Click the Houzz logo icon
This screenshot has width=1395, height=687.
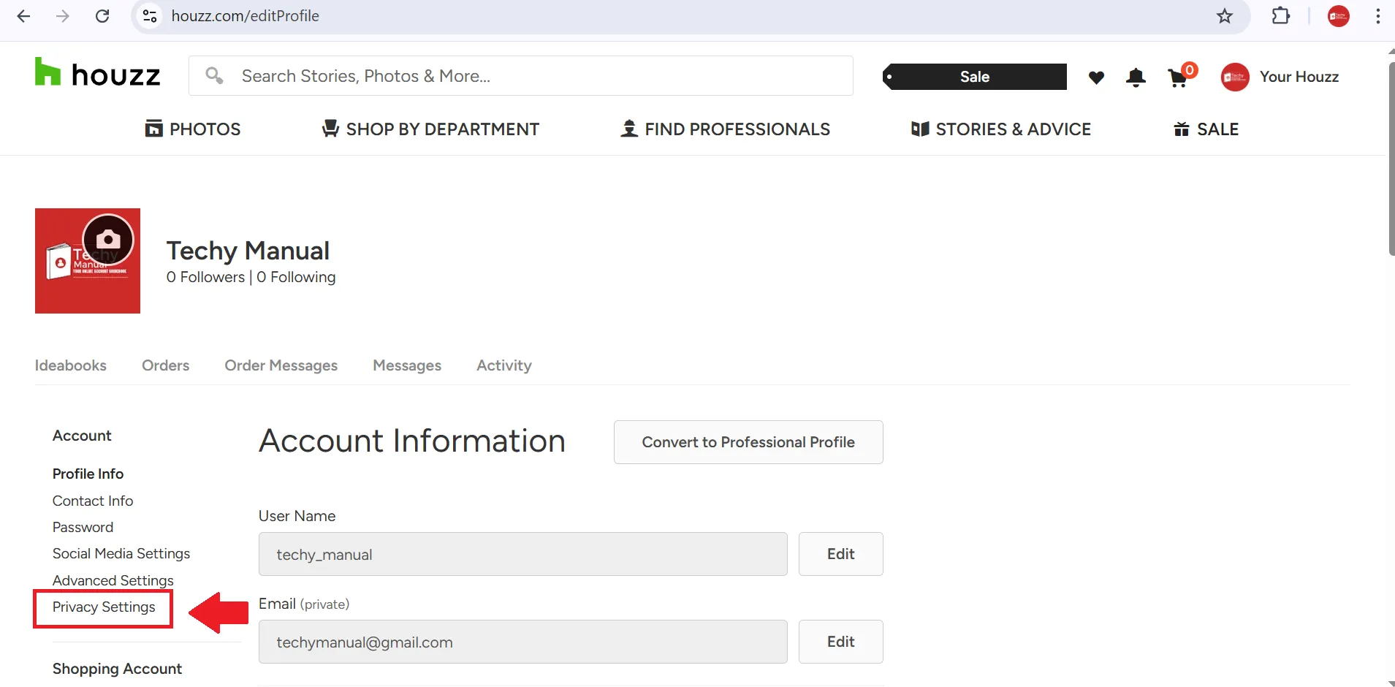coord(47,71)
